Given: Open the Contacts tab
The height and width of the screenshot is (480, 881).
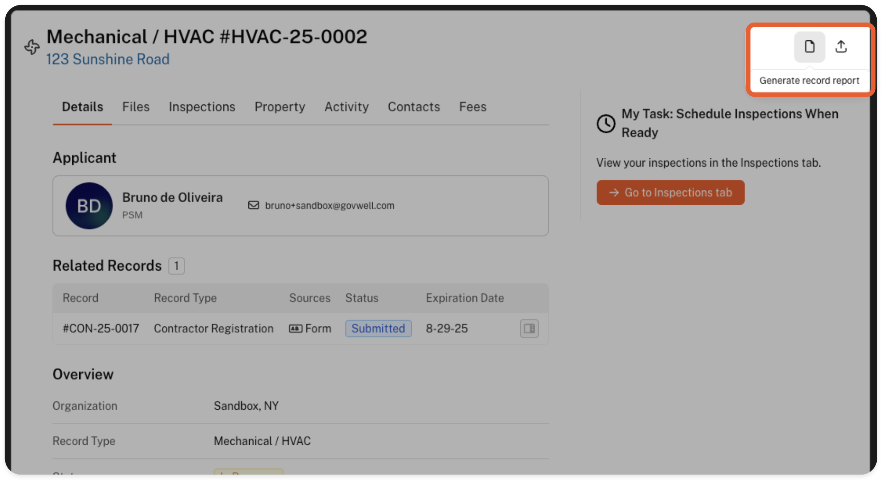Looking at the screenshot, I should (x=414, y=107).
